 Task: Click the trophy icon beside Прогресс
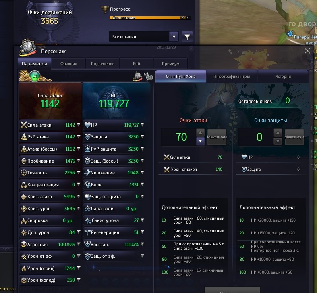105,9
